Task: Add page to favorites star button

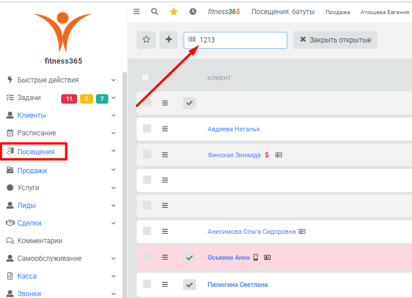Action: click(146, 39)
